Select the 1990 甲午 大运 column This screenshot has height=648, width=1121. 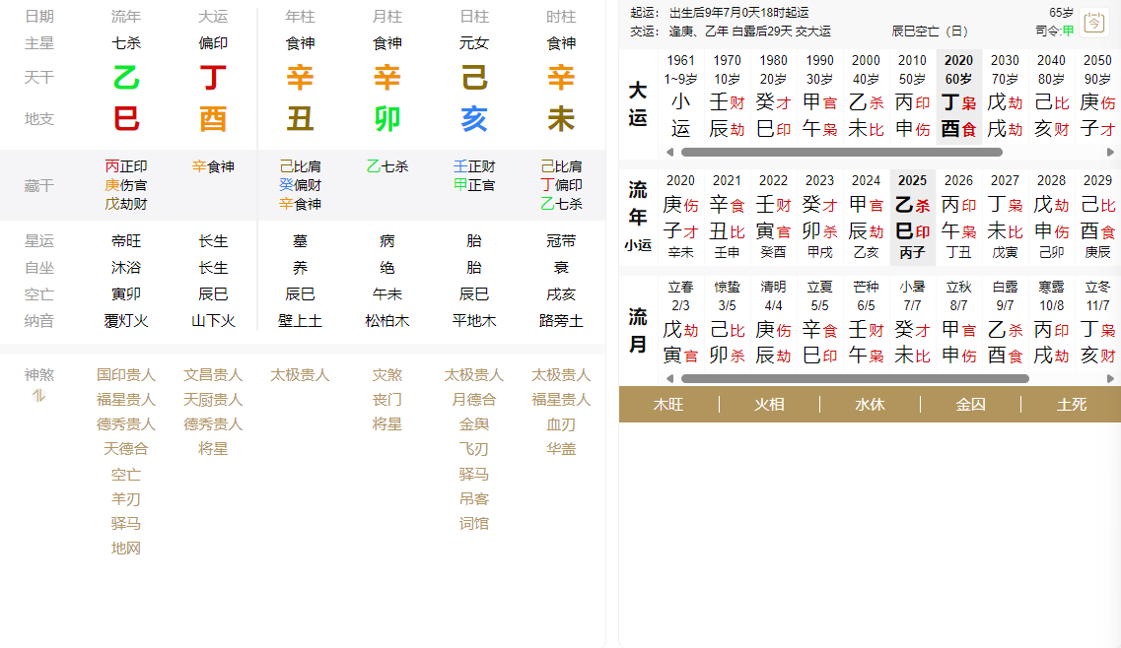click(819, 97)
